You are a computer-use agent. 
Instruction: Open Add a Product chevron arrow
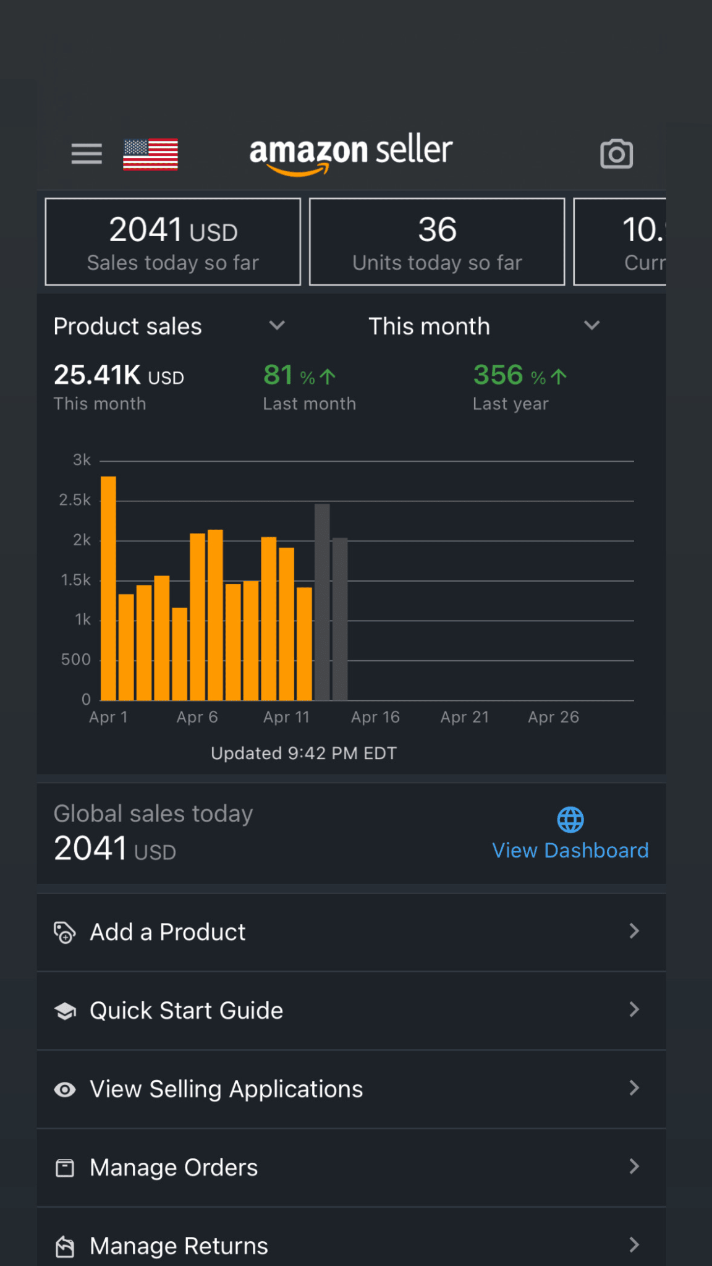click(634, 932)
